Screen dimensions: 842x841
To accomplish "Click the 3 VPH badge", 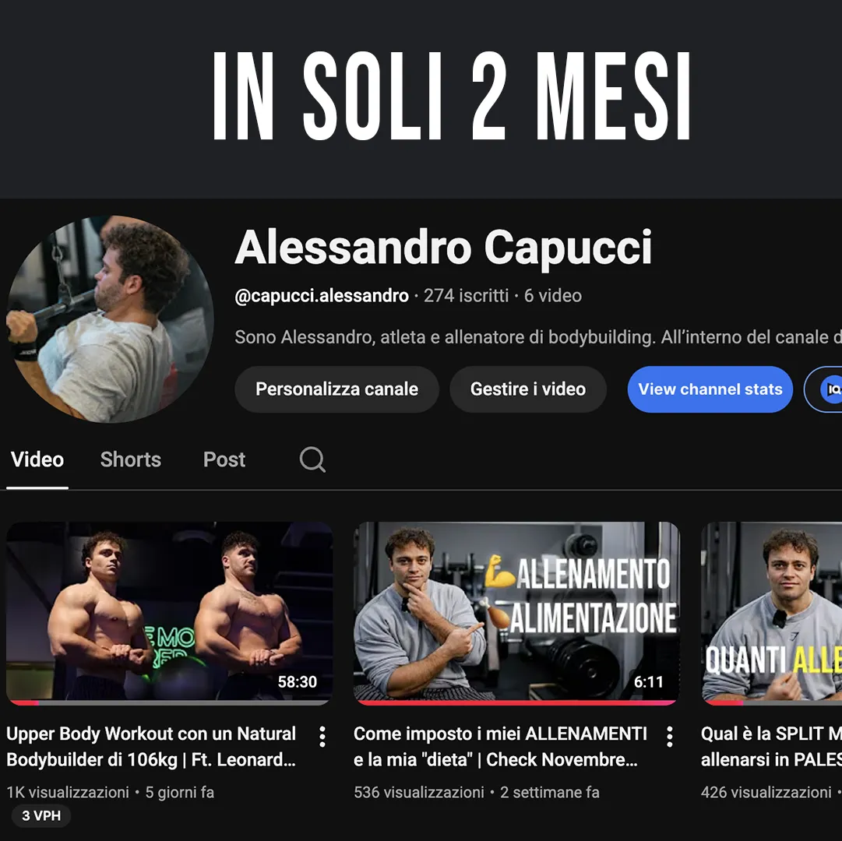I will click(41, 816).
